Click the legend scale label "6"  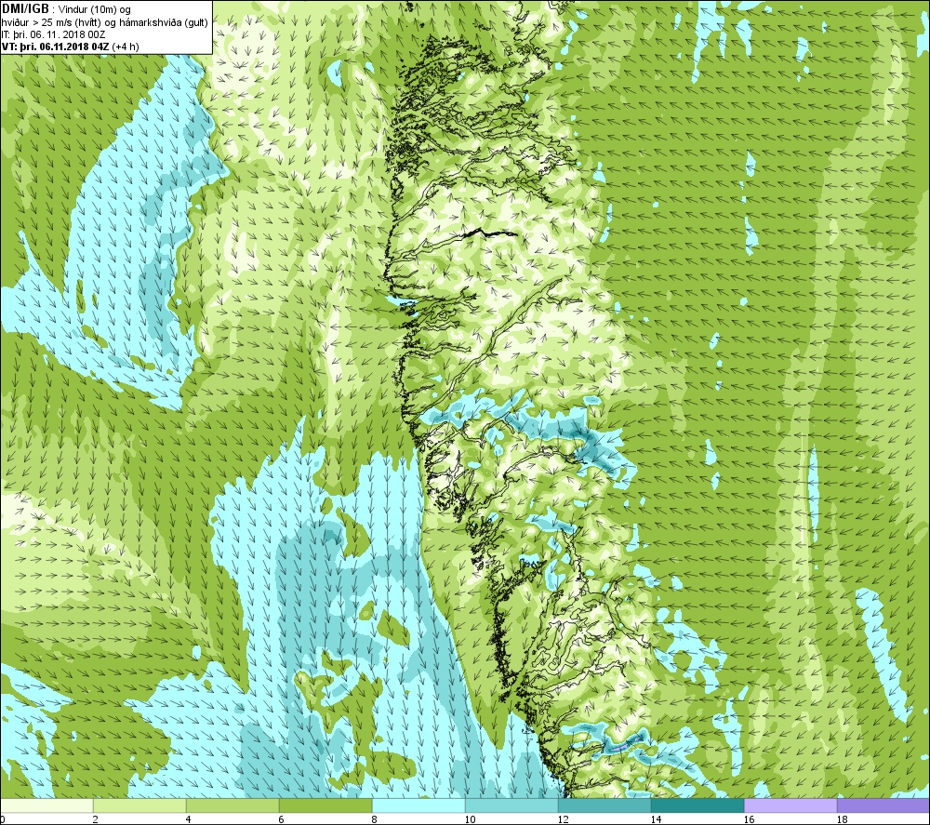coord(282,819)
